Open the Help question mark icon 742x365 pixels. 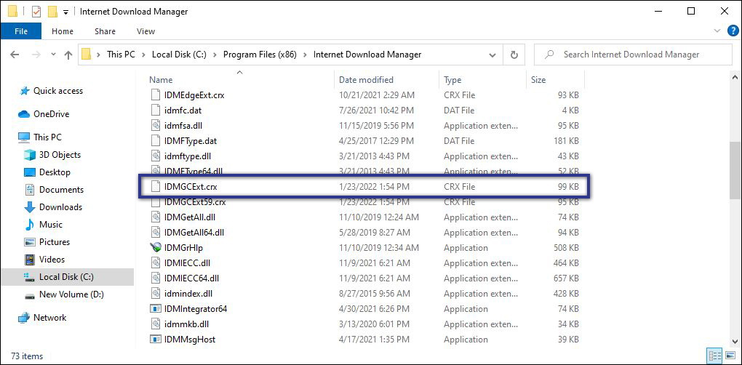[732, 31]
